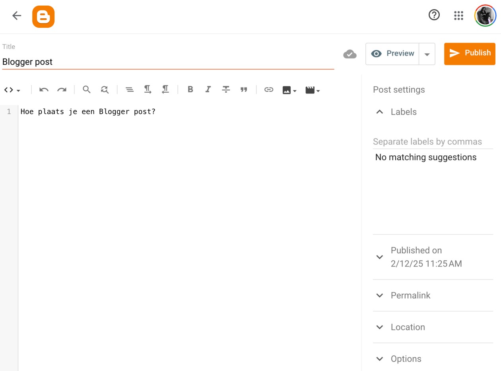Click the text 'Hoe plaats je een Blogger post?'
The height and width of the screenshot is (371, 501).
click(88, 112)
